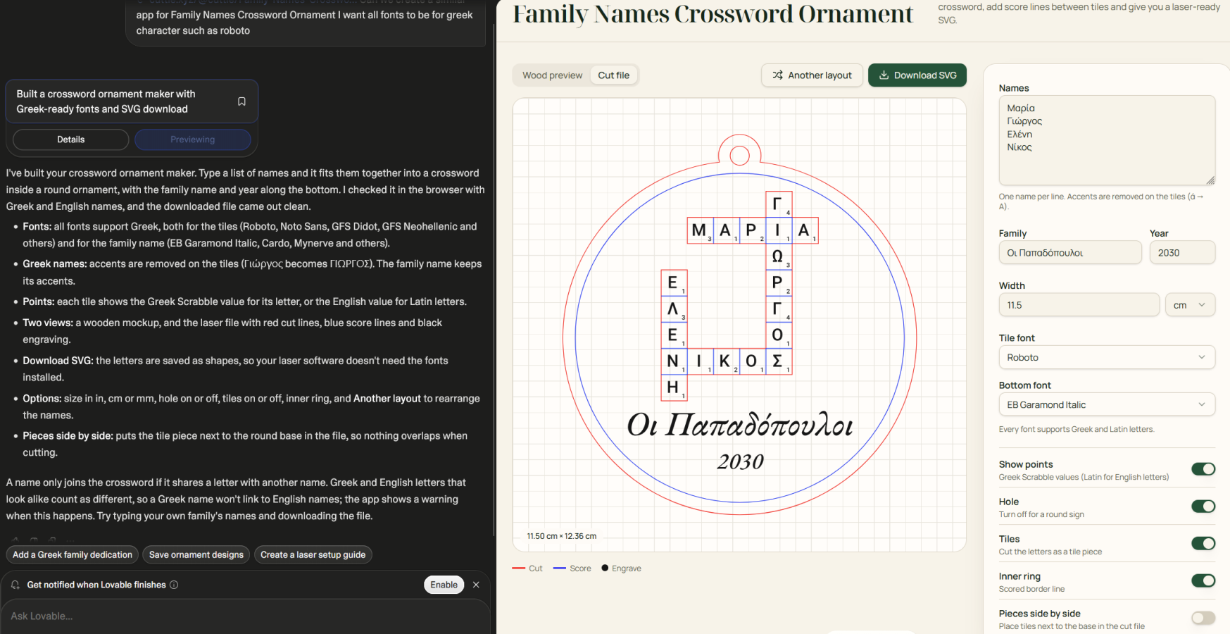The image size is (1230, 634).
Task: Click the red Cut legend swatch
Action: click(519, 568)
